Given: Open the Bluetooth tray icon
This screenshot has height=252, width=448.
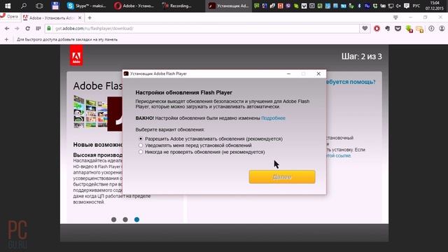Looking at the screenshot, I should (359, 6).
